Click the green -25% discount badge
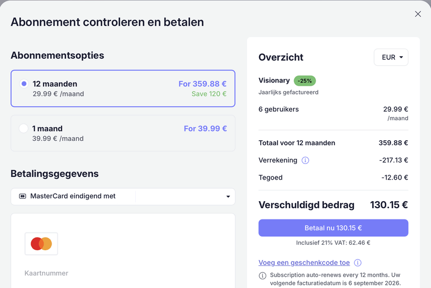431x288 pixels. [305, 81]
